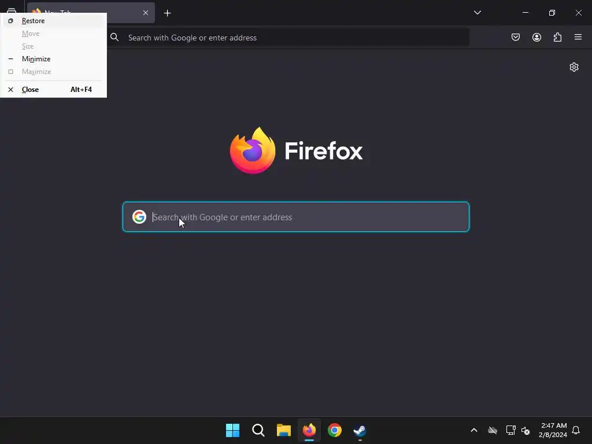The height and width of the screenshot is (444, 592).
Task: Click the center Google search box
Action: click(296, 217)
